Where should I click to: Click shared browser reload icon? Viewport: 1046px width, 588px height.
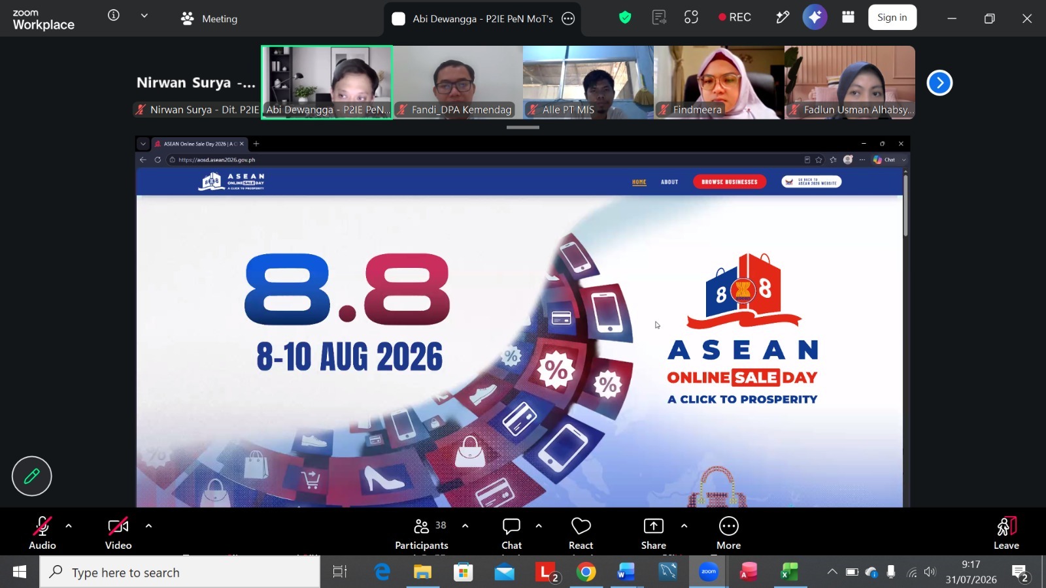coord(158,159)
